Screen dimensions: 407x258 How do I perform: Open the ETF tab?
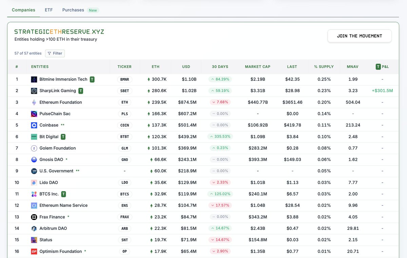tap(49, 10)
